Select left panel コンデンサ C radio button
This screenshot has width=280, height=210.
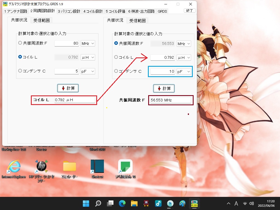[20, 71]
